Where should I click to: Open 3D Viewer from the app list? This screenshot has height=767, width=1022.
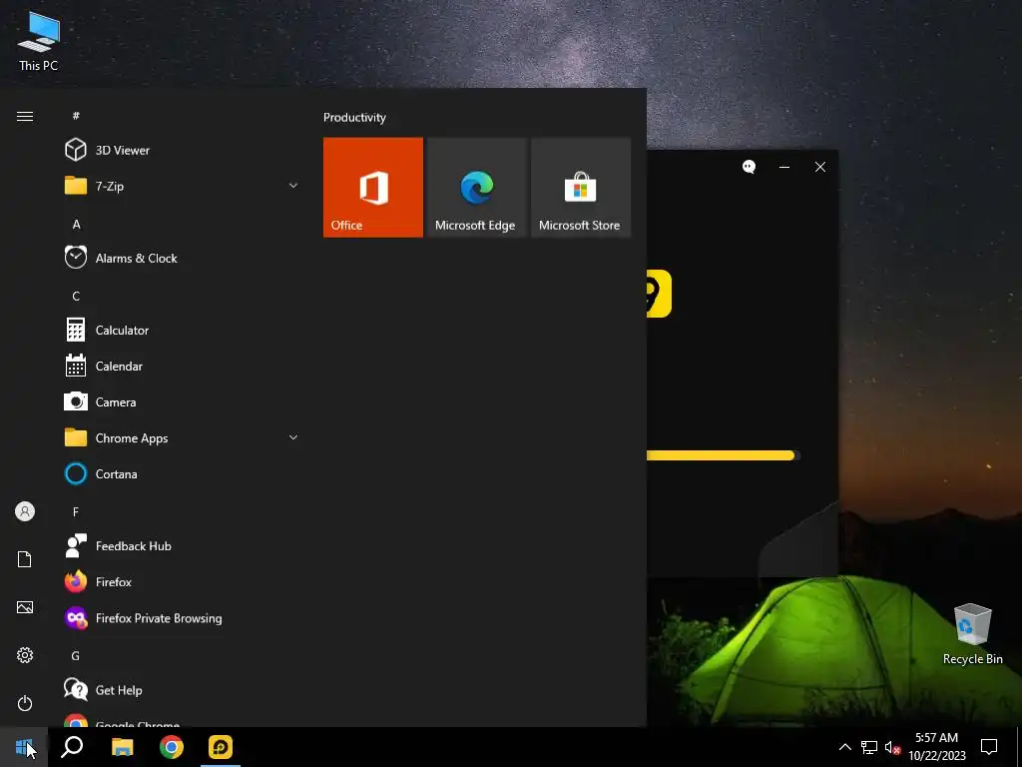click(183, 150)
